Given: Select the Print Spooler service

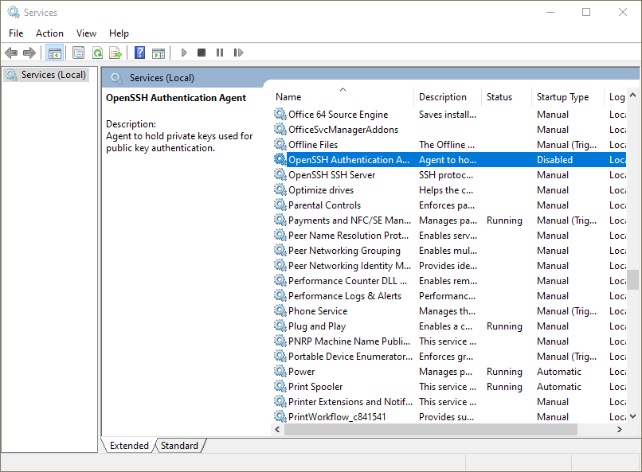Looking at the screenshot, I should pos(315,387).
